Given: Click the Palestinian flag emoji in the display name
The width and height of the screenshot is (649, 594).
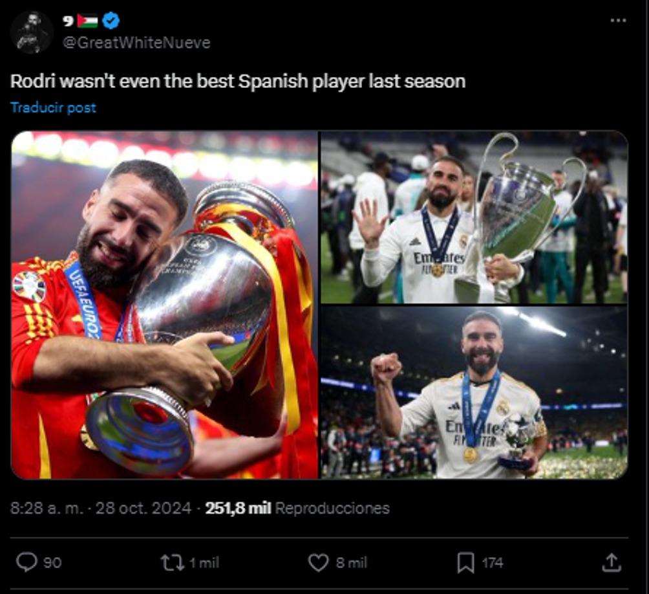Looking at the screenshot, I should tap(87, 19).
